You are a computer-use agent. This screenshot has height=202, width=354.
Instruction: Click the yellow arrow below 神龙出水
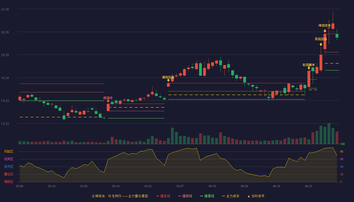(325, 31)
